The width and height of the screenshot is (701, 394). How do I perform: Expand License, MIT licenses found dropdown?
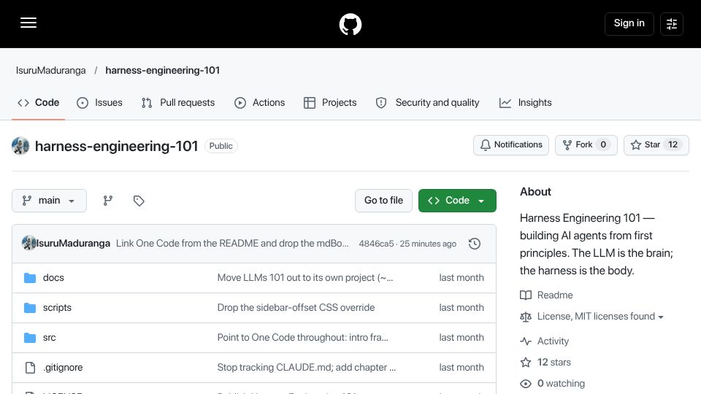(x=592, y=317)
